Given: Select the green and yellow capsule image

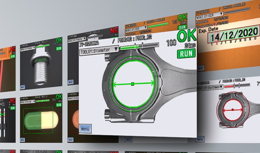Looking at the screenshot, I should pyautogui.click(x=41, y=119).
